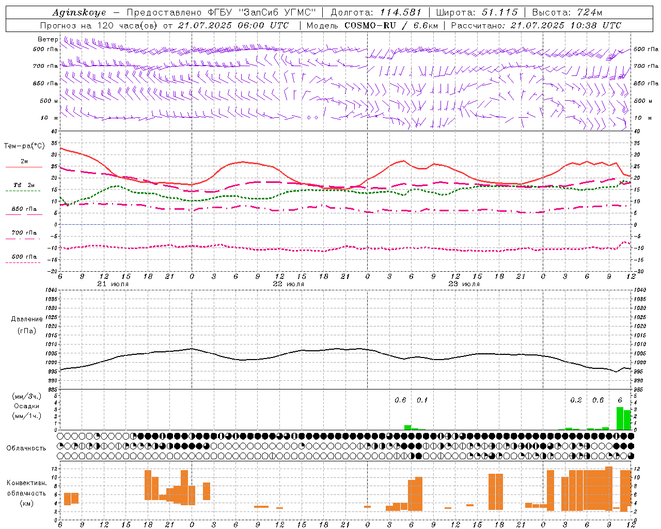Click "850 гПа" in the temperature legend

tap(24, 209)
